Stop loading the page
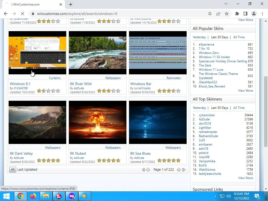 click(23, 14)
